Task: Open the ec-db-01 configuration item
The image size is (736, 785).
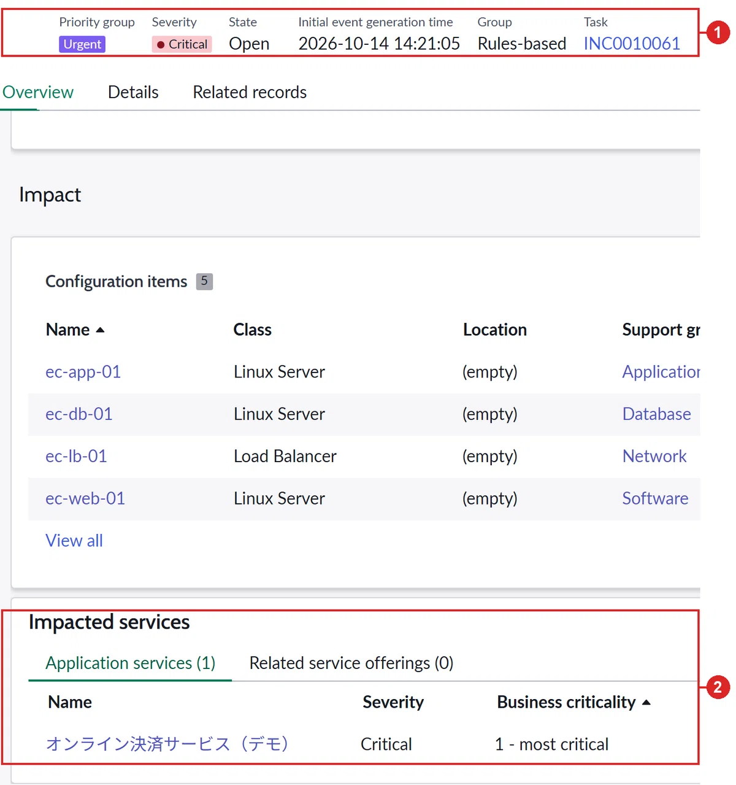Action: tap(79, 414)
